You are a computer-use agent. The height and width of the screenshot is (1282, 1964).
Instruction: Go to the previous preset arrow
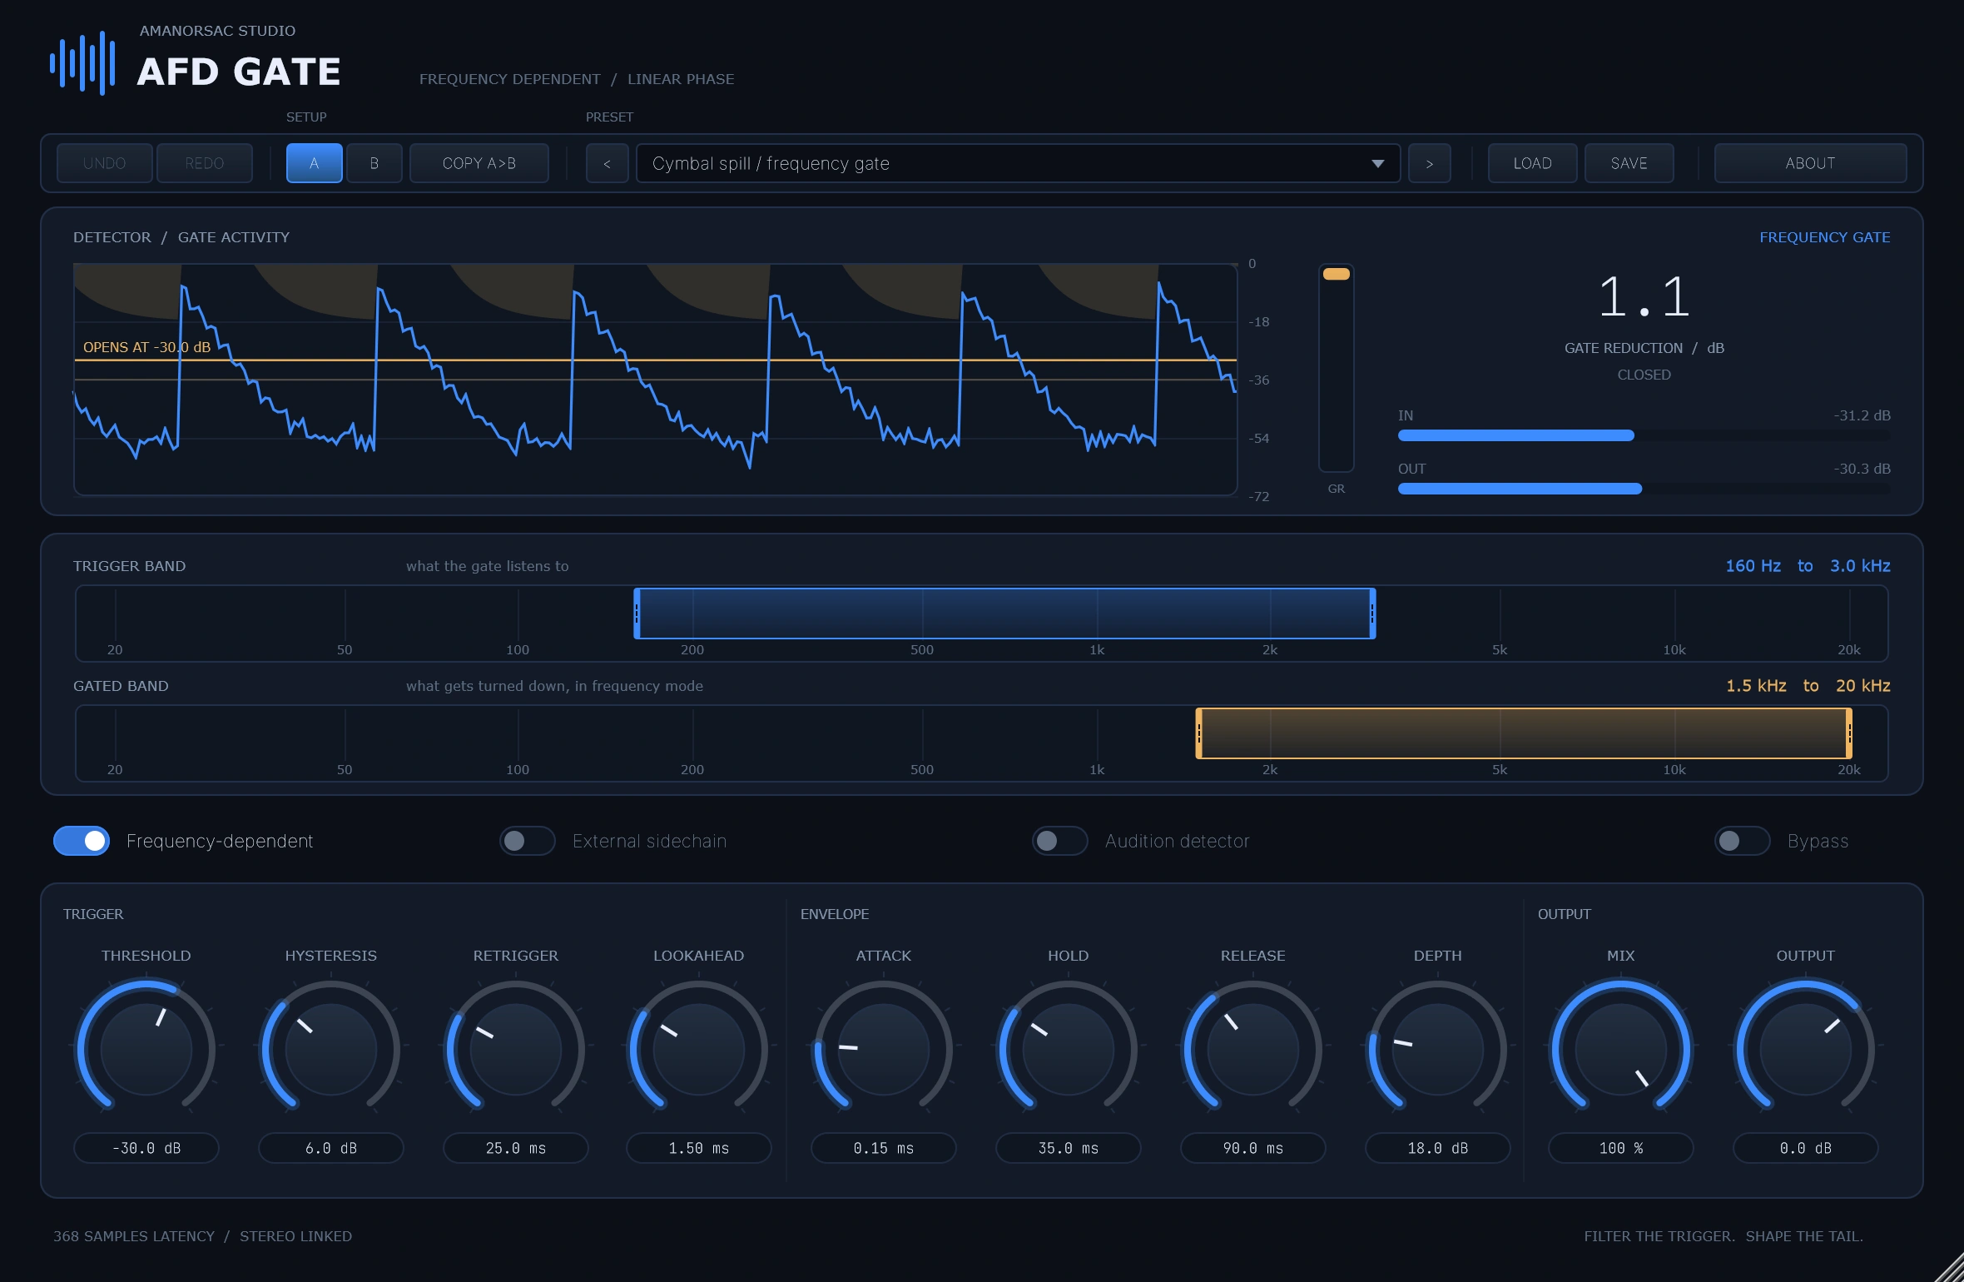coord(608,163)
